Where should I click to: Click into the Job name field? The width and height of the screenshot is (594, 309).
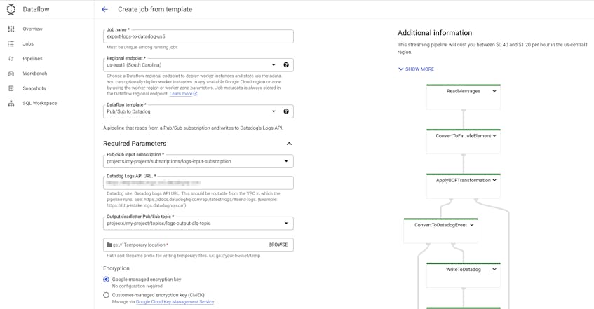[x=198, y=36]
